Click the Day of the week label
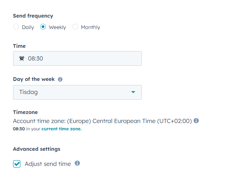This screenshot has width=226, height=181. [x=34, y=79]
